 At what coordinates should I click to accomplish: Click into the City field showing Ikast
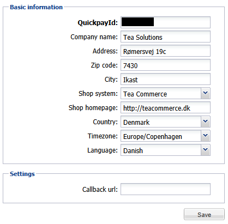click(x=165, y=79)
